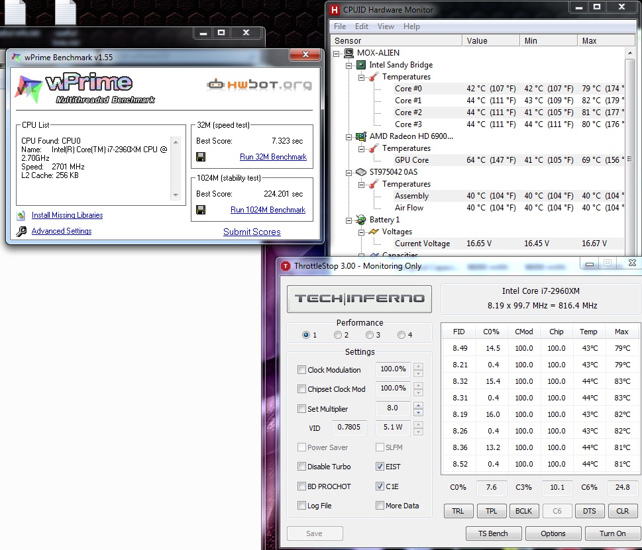This screenshot has height=550, width=642.
Task: Click the wPrime logo graphic
Action: pos(85,89)
